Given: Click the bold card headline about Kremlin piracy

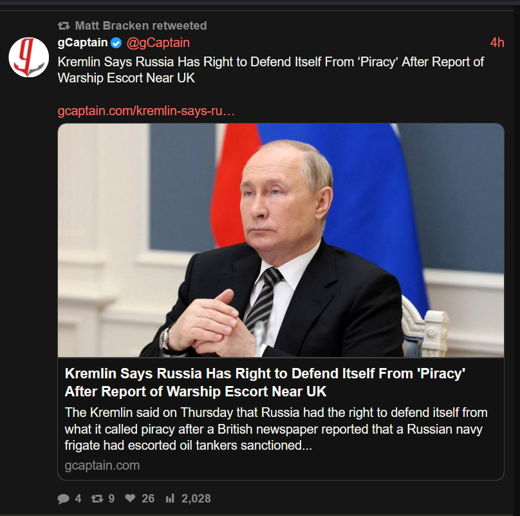Looking at the screenshot, I should pyautogui.click(x=265, y=382).
